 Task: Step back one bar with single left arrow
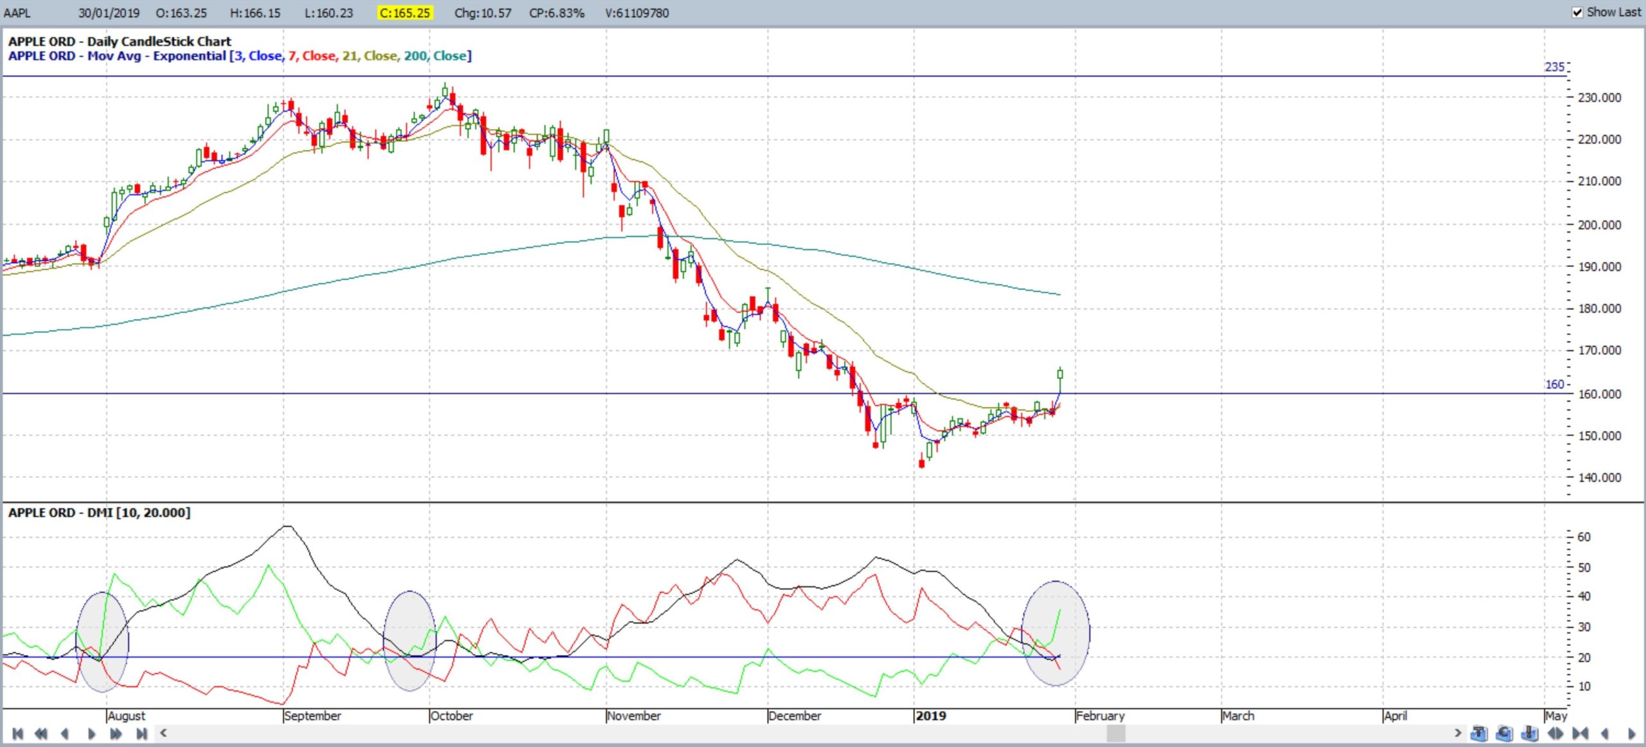(64, 733)
